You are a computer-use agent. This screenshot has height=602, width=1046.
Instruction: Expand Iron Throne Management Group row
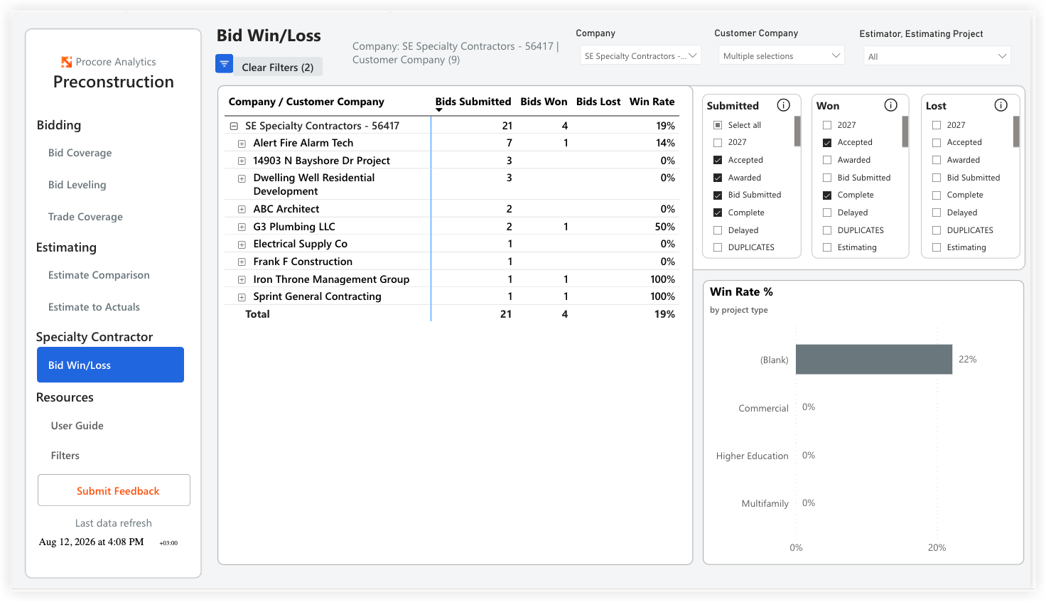[242, 280]
